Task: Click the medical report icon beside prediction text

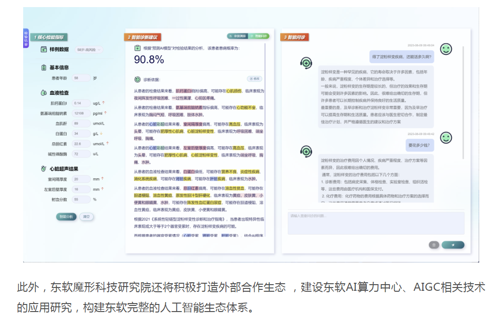Action: (137, 48)
